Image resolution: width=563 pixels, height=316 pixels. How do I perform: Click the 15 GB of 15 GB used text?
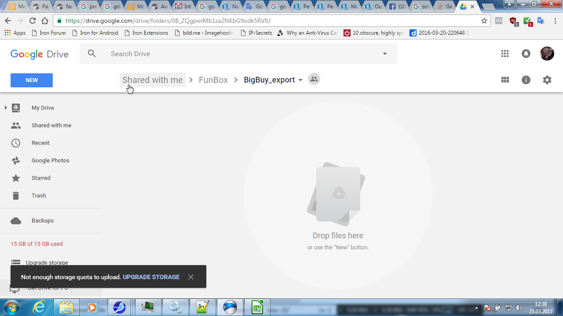click(37, 244)
